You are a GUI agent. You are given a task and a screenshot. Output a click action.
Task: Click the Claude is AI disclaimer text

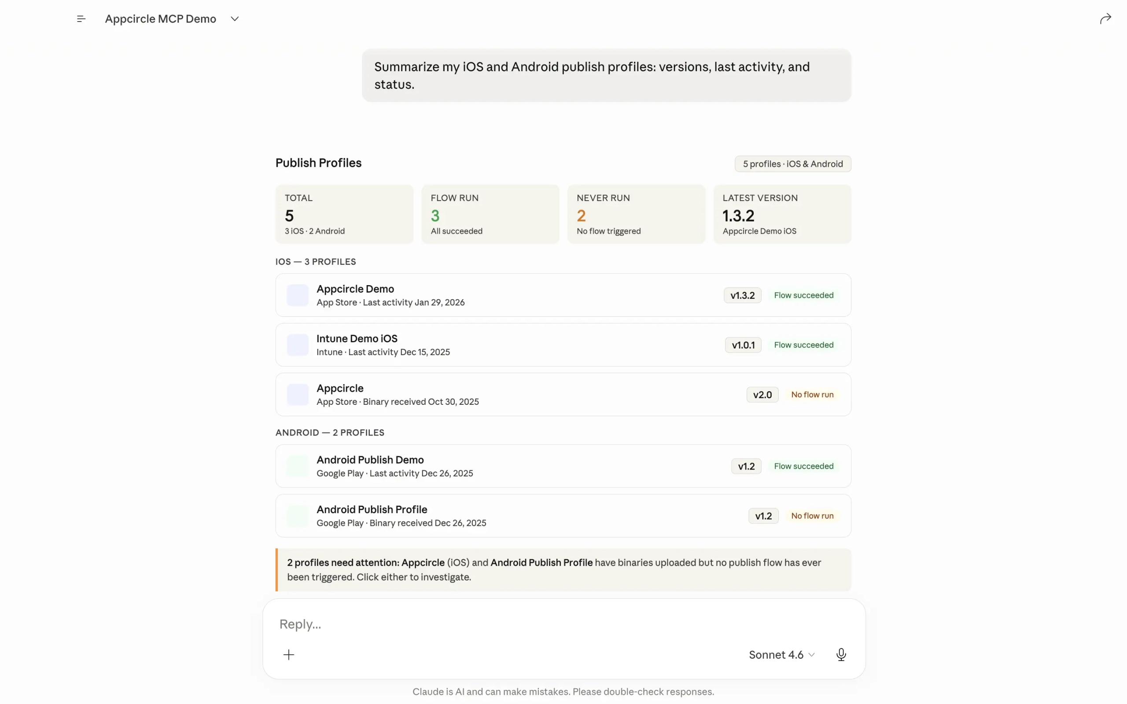click(x=563, y=692)
